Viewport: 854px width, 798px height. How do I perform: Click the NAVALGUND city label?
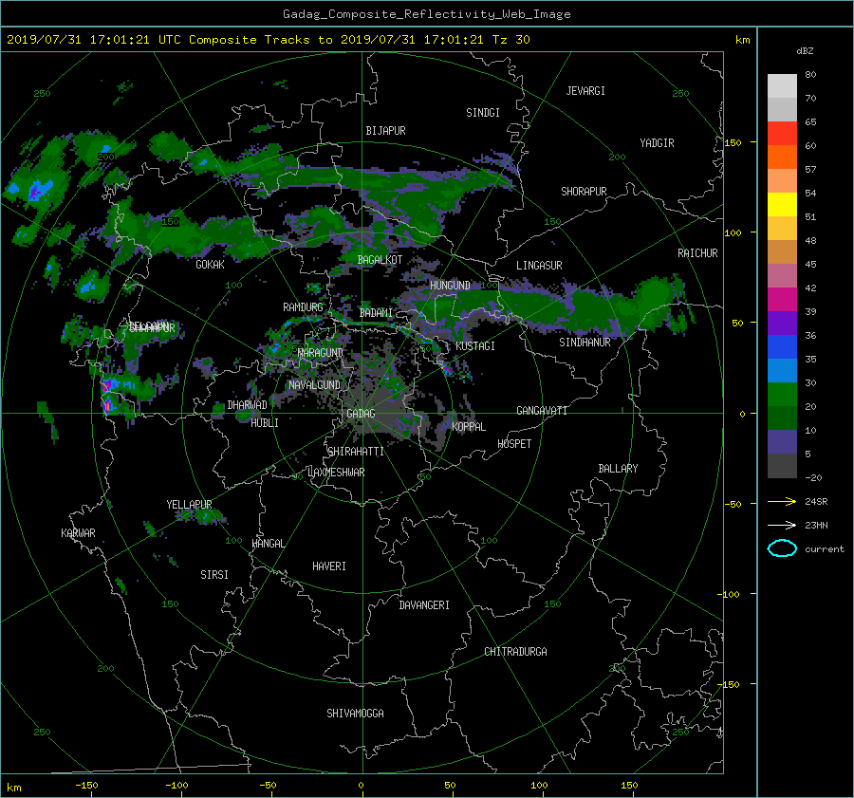click(314, 384)
